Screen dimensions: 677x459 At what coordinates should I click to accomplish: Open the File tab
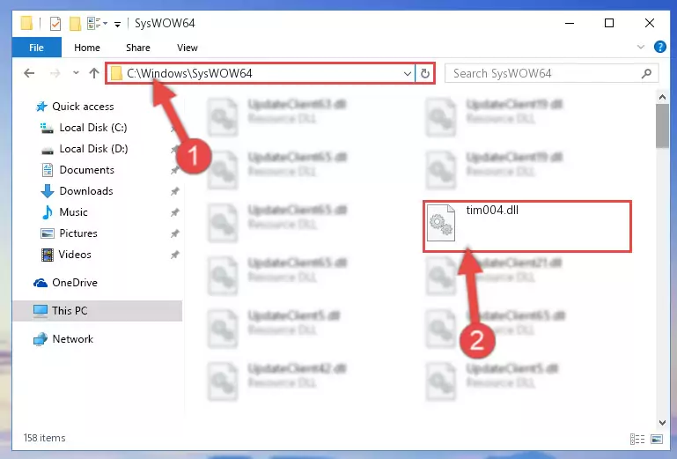(x=36, y=48)
